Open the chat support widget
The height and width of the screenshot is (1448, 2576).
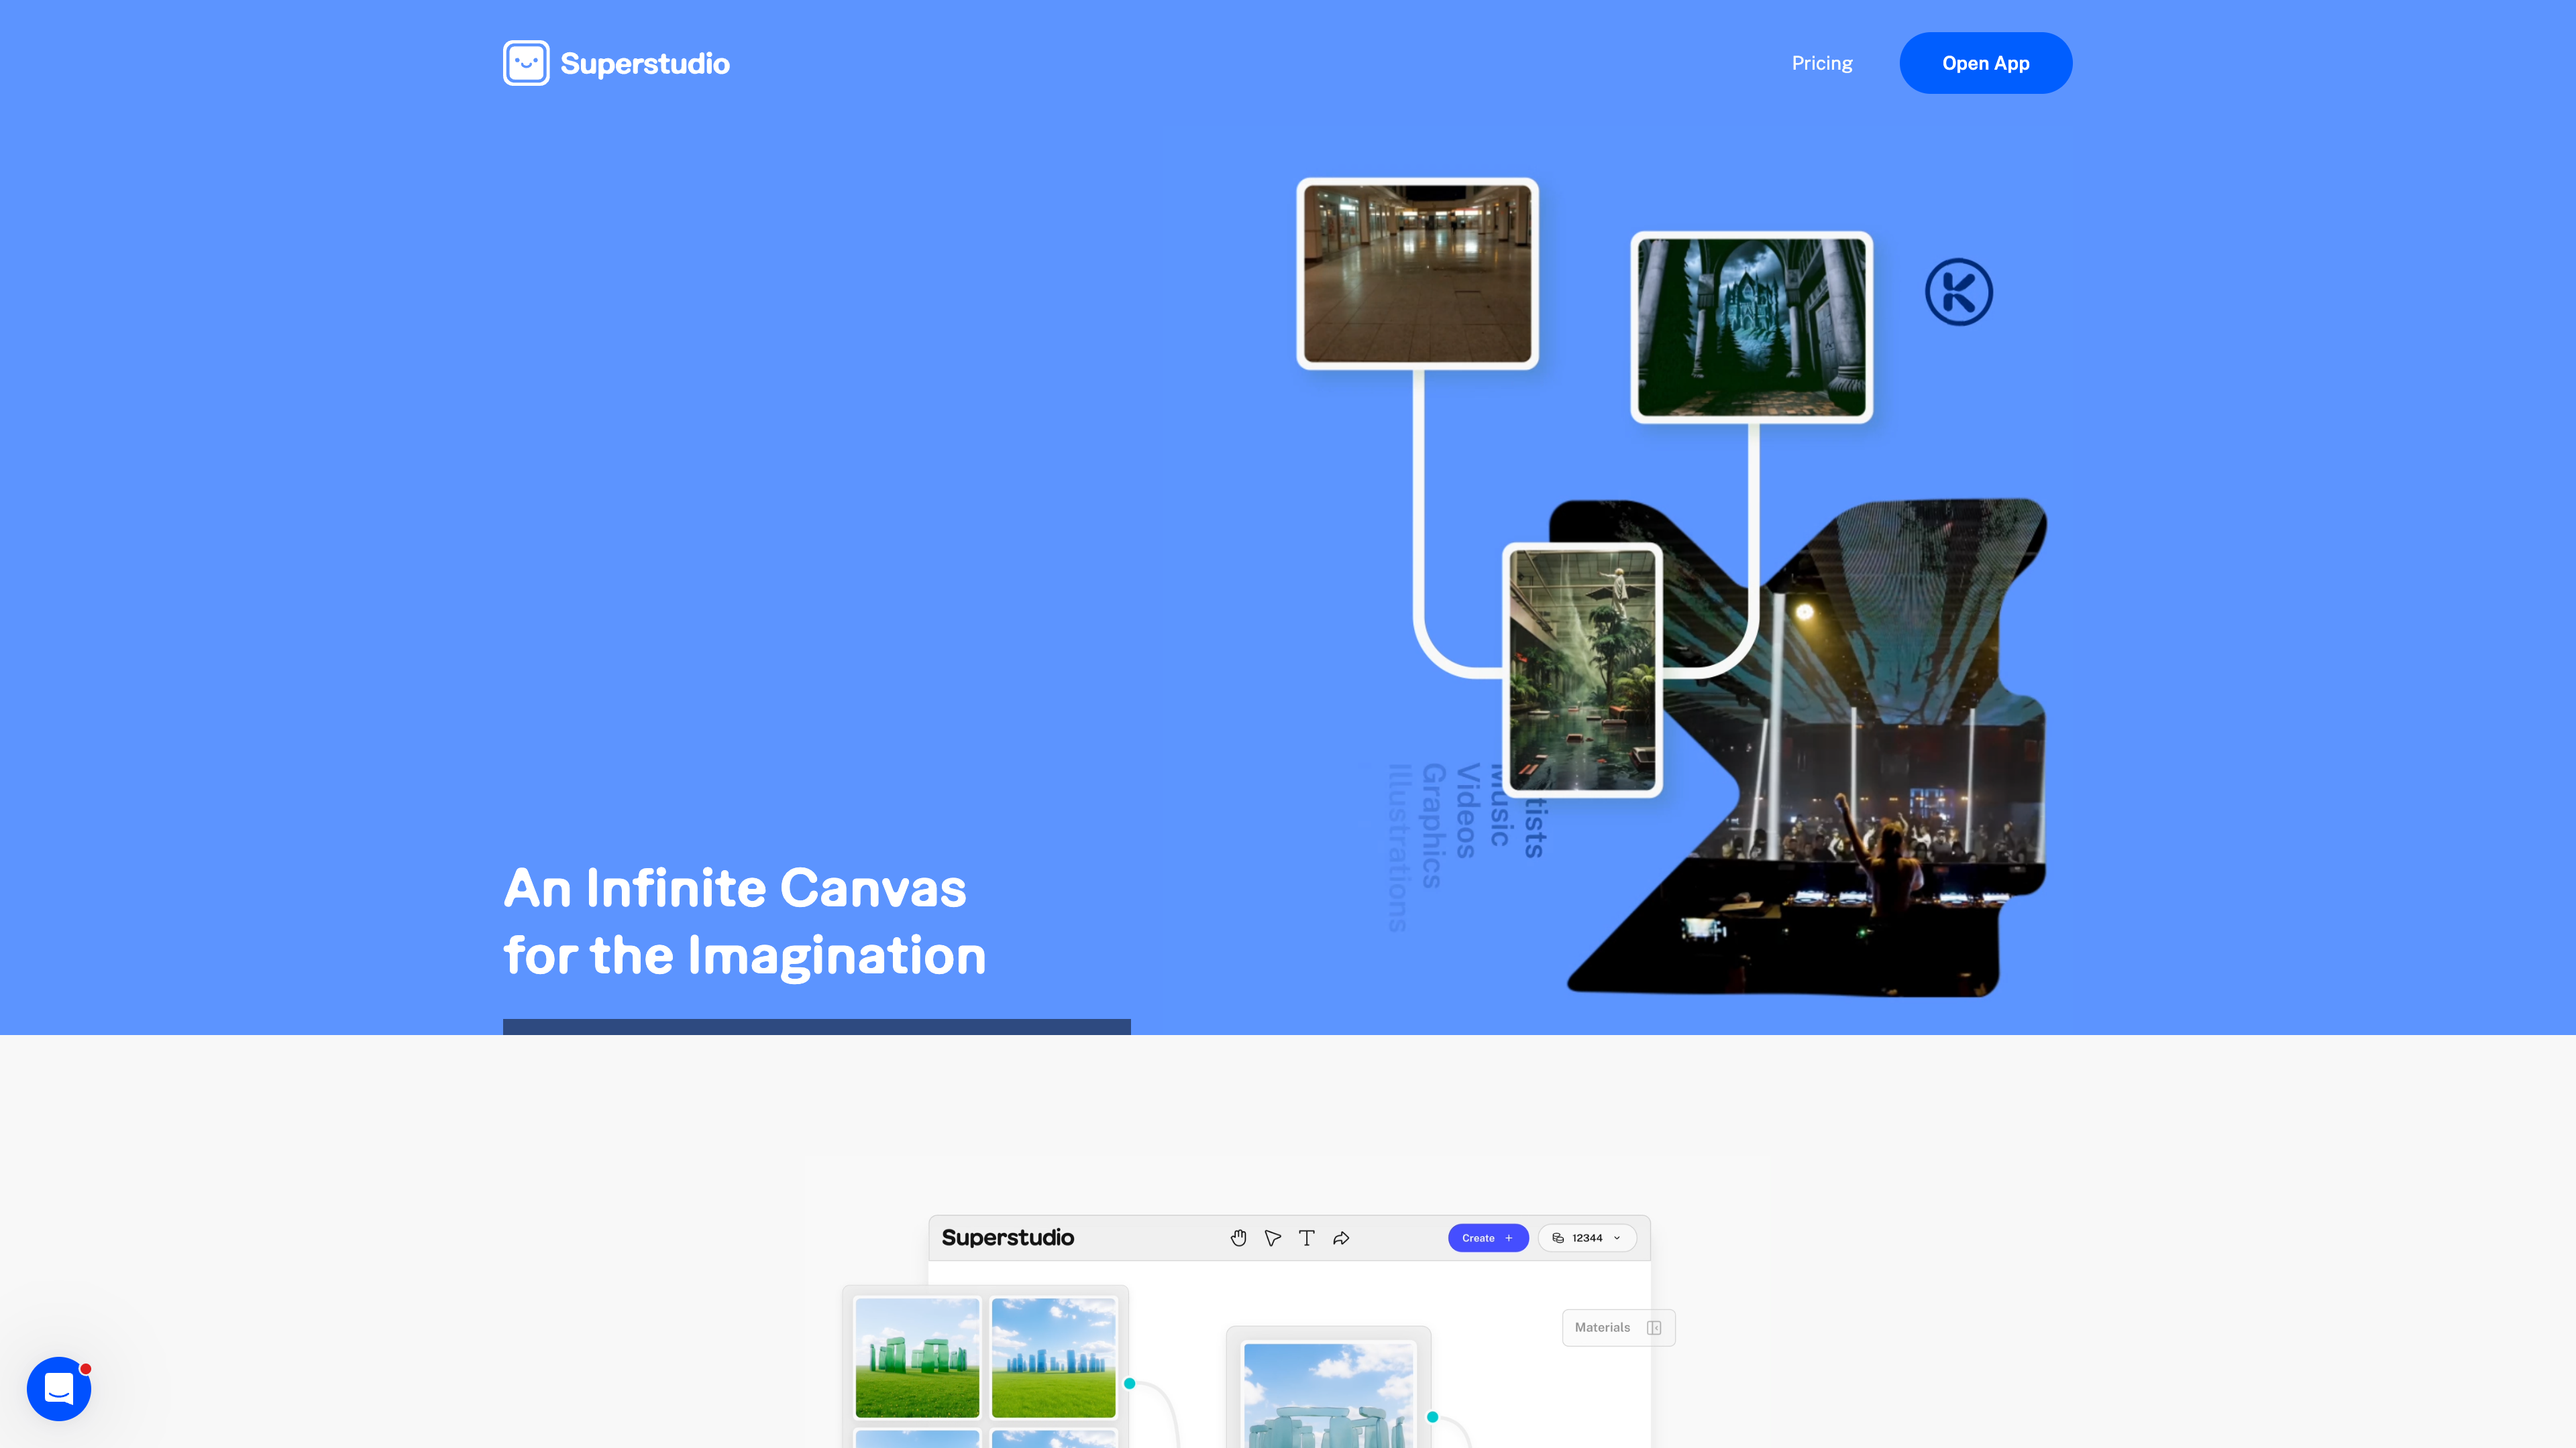(x=59, y=1388)
